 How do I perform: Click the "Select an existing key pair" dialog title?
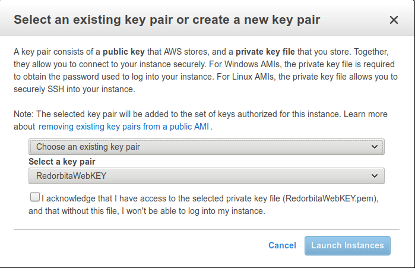(x=167, y=20)
